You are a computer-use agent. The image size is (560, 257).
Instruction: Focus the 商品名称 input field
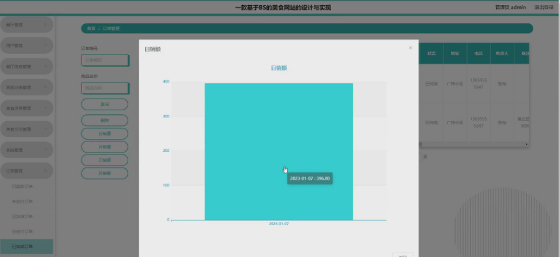tap(105, 88)
